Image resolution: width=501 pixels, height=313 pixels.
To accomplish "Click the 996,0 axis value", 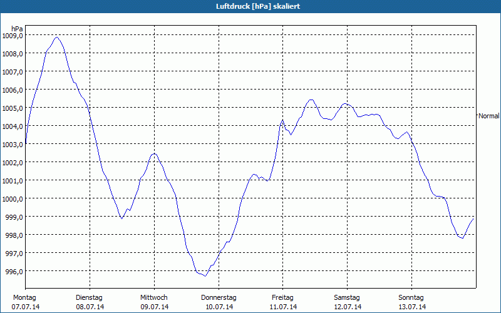I will [x=14, y=272].
